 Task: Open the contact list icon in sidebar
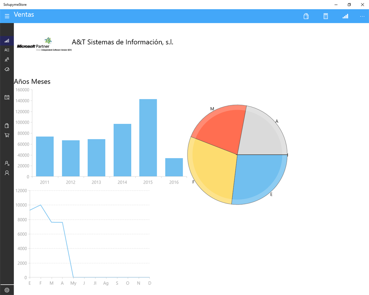(7, 50)
